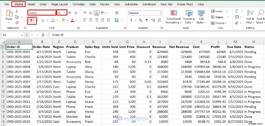
Task: Center text horizontally in Alignment group
Action: tap(91, 20)
